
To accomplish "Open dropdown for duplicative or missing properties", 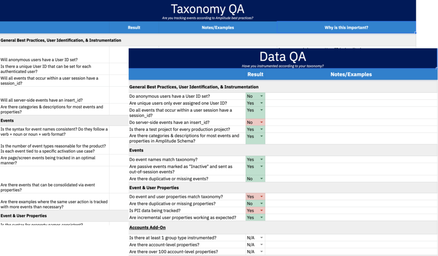I will tap(261, 203).
